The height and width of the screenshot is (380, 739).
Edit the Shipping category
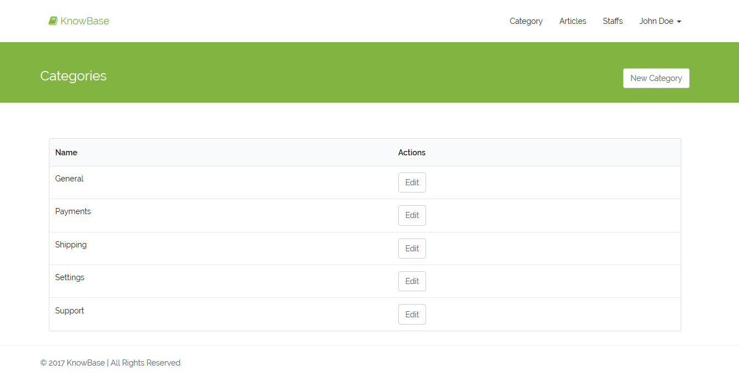coord(412,249)
